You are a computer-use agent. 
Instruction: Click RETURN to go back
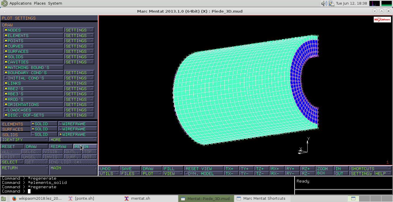(24, 170)
